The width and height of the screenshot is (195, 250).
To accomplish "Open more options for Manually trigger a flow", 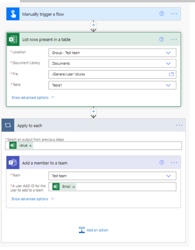I will click(174, 14).
